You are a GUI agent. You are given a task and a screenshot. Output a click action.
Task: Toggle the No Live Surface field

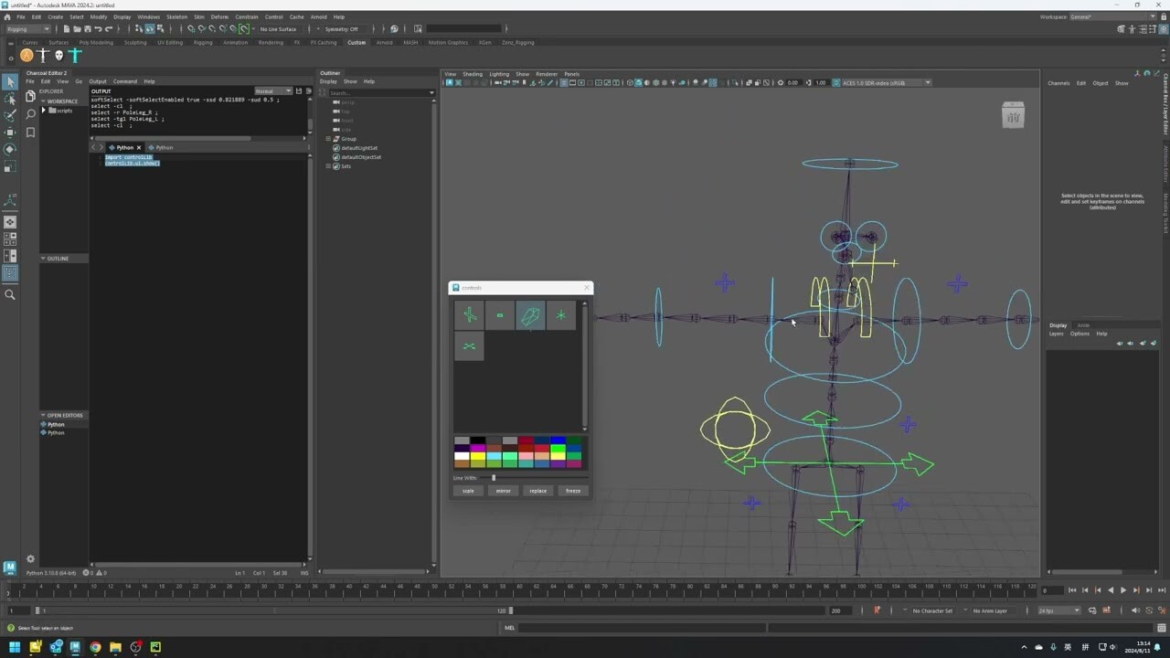point(278,29)
